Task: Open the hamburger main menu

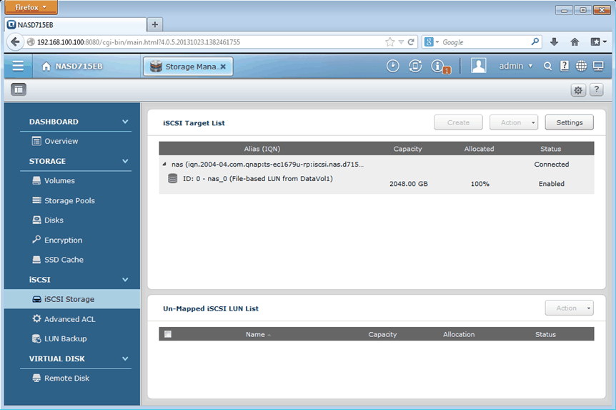Action: coord(18,66)
